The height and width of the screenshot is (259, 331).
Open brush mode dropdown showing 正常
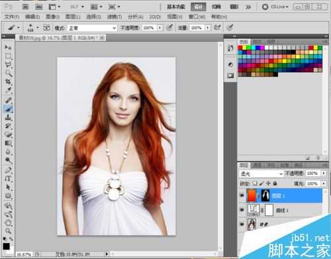pos(92,28)
